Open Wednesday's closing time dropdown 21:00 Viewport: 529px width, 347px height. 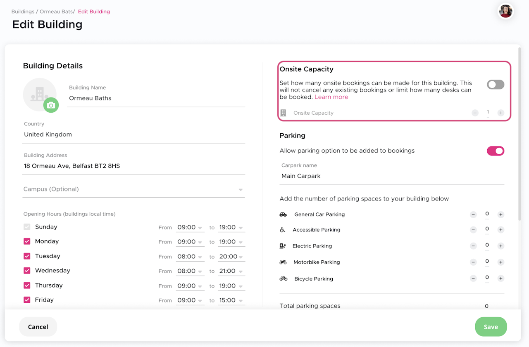(x=231, y=271)
